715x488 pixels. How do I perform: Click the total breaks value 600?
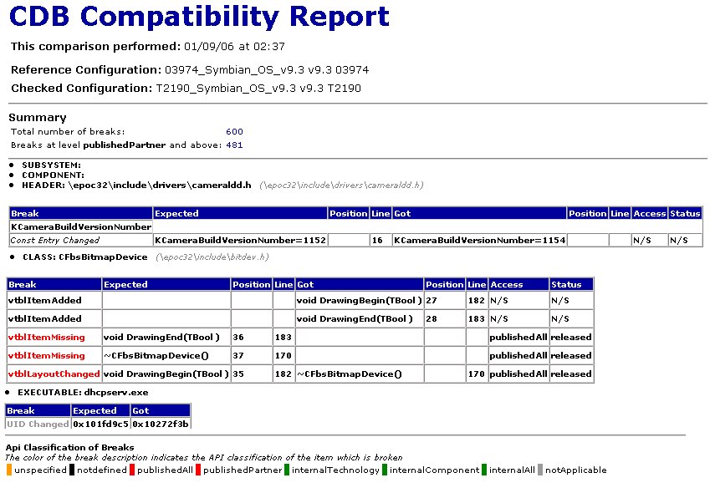click(234, 132)
